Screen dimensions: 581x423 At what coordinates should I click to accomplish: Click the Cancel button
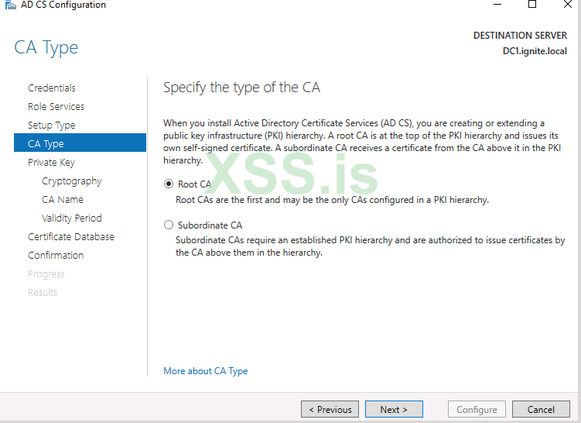[x=541, y=409]
